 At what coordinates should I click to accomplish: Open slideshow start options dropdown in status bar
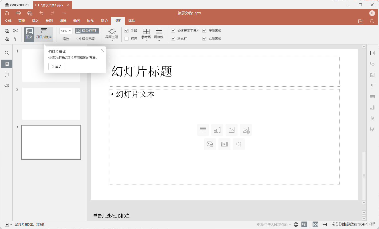11,224
